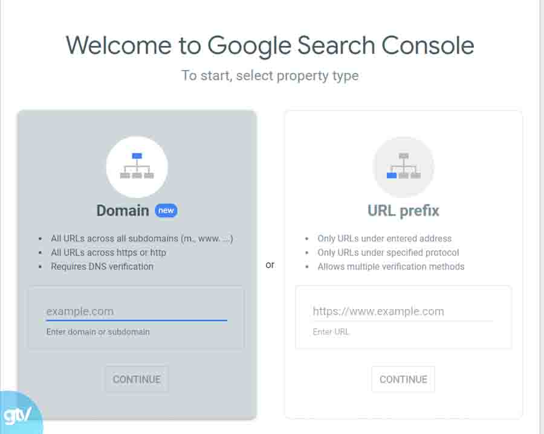Image resolution: width=544 pixels, height=434 pixels.
Task: Click 'Allows multiple verification methods' bullet text
Action: [x=392, y=266]
